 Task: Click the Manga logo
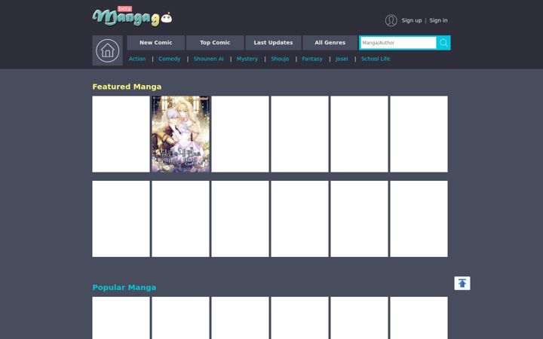132,17
